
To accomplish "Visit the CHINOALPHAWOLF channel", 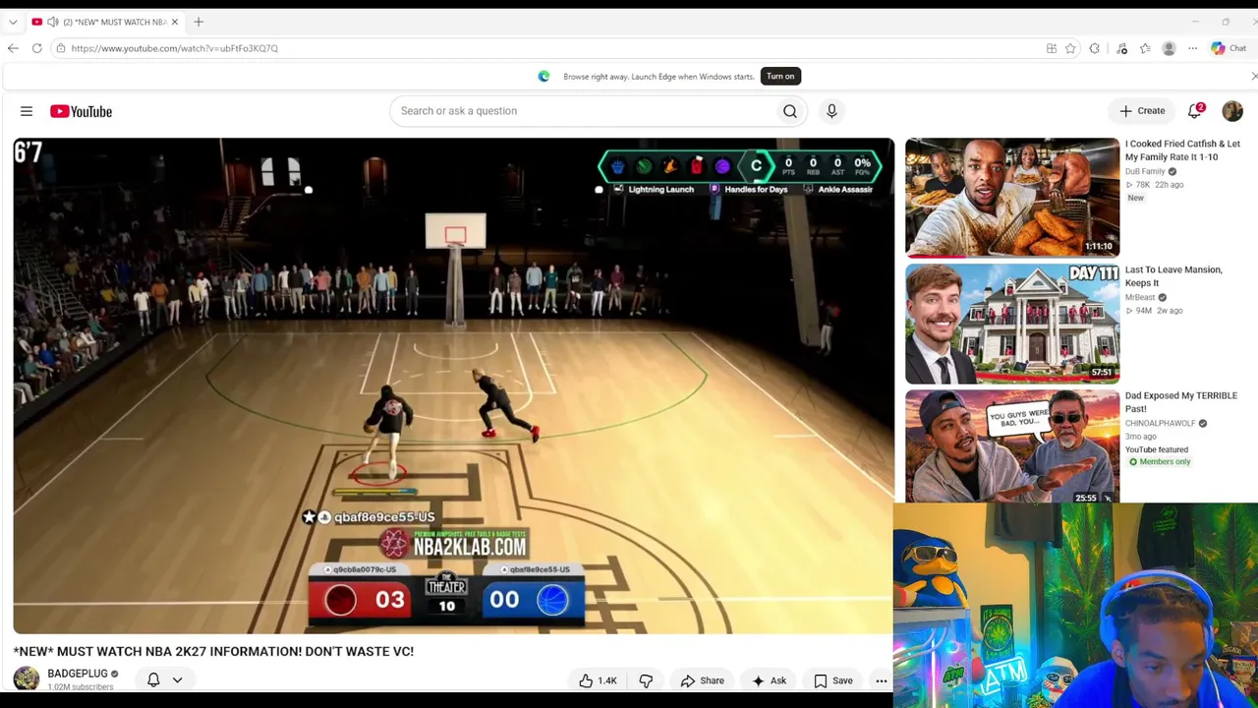I will pyautogui.click(x=1161, y=423).
